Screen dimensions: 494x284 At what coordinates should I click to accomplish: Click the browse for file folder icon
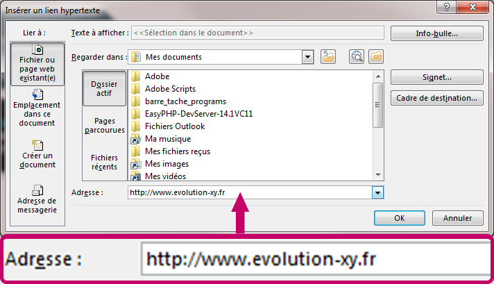coord(376,57)
